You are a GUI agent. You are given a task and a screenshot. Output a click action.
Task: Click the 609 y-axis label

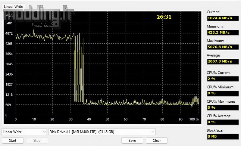pos(8,105)
